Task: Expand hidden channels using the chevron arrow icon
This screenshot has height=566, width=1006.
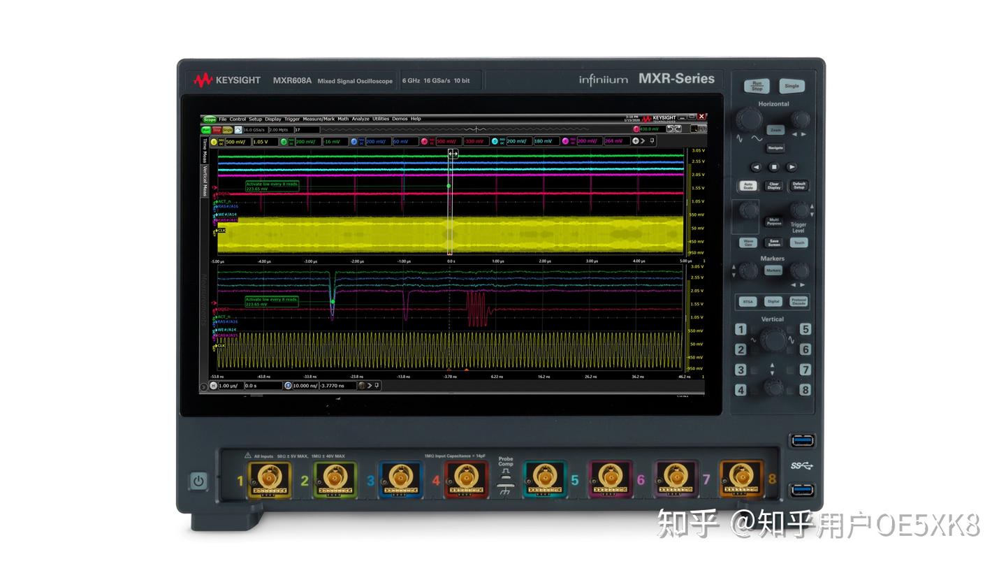Action: pyautogui.click(x=643, y=141)
